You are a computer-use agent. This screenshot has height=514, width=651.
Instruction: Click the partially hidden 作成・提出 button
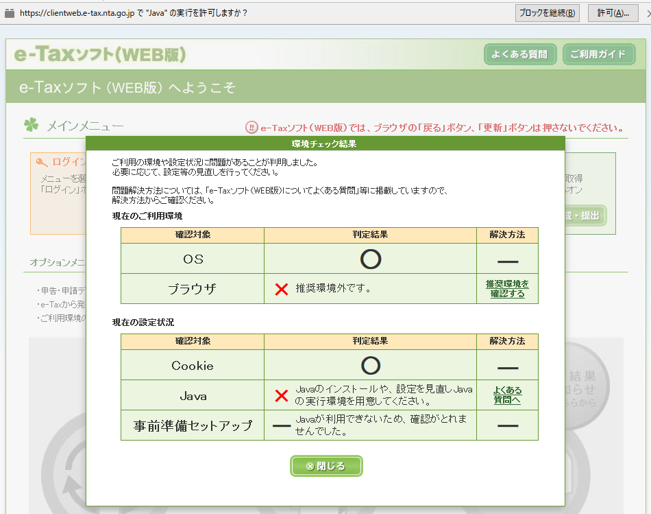(x=585, y=215)
